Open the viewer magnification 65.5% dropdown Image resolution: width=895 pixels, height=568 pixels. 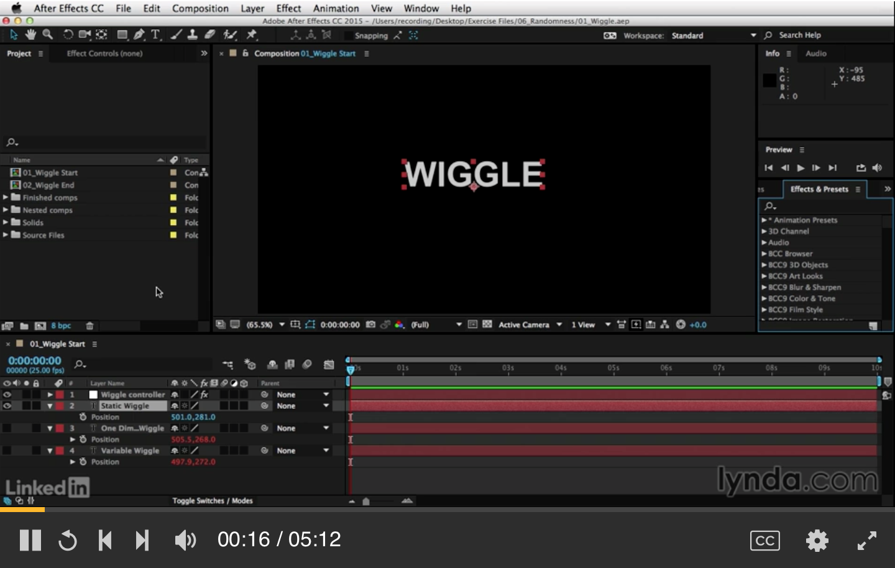(265, 324)
